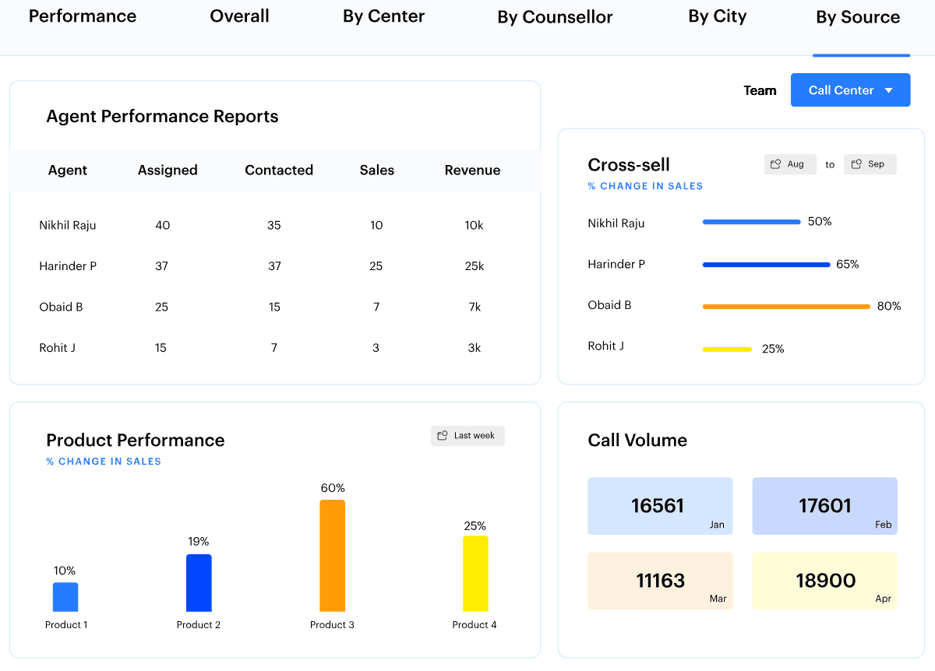Open the Last week period selector
Viewport: 935px width, 671px height.
tap(467, 436)
